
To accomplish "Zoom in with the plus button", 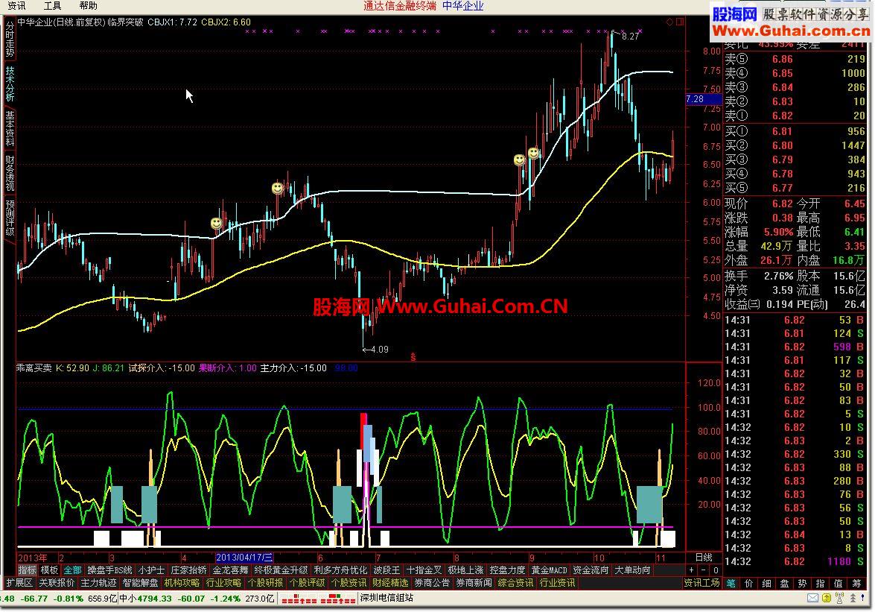I will click(691, 570).
